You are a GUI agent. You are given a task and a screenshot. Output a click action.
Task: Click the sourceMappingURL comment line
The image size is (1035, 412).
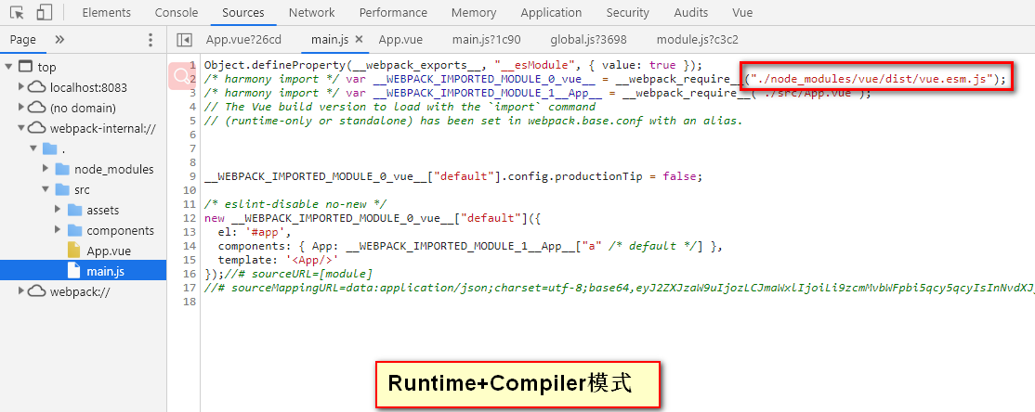(x=617, y=288)
